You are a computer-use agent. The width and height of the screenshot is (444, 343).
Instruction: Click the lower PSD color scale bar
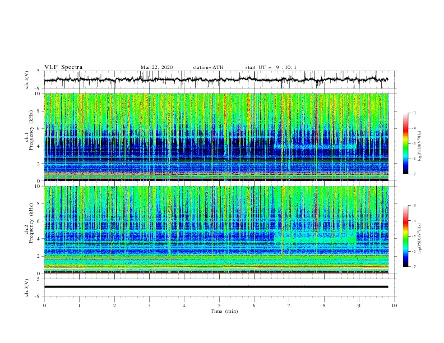pos(405,236)
